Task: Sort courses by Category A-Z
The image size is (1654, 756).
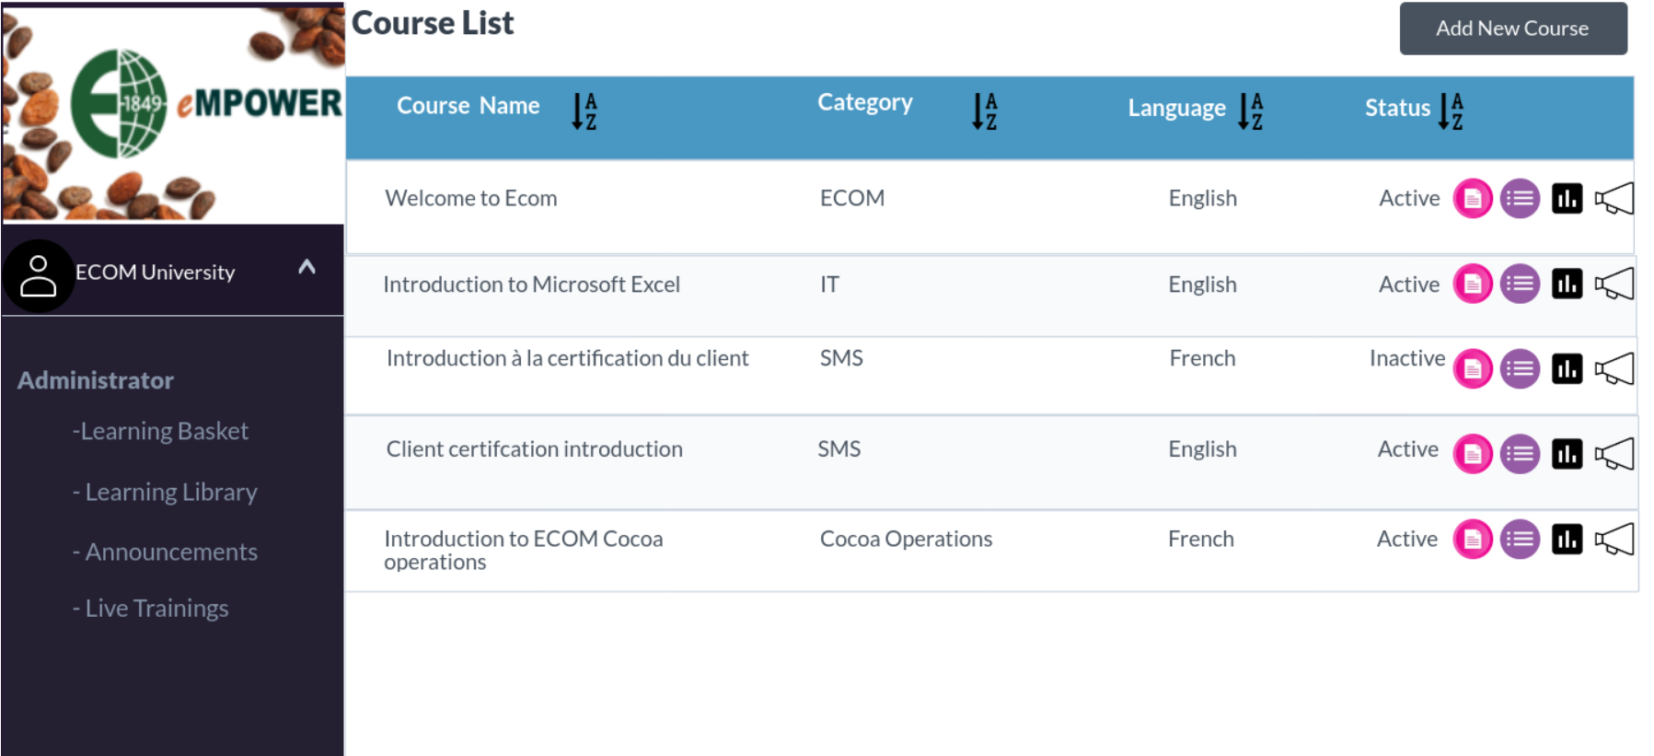Action: (985, 111)
